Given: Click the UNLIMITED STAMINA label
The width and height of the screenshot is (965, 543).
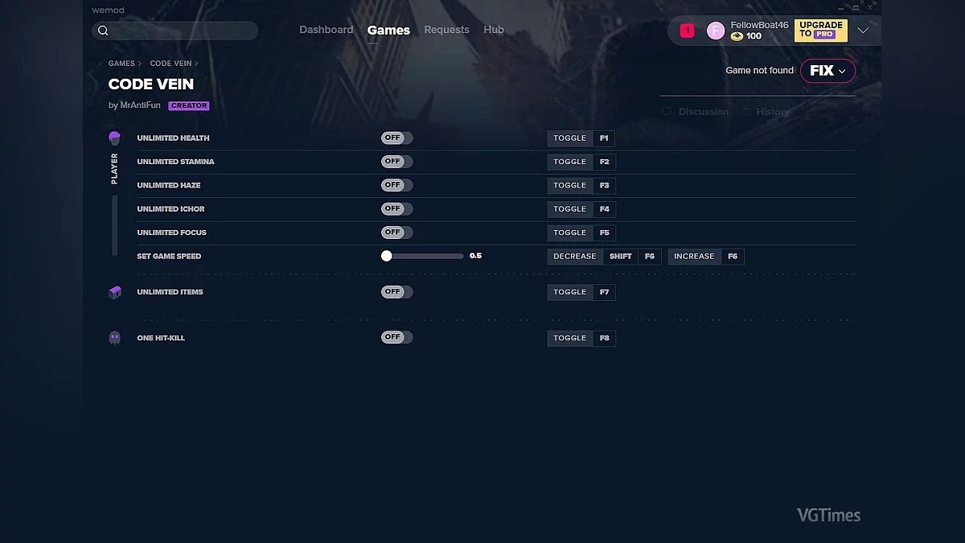Looking at the screenshot, I should tap(175, 162).
